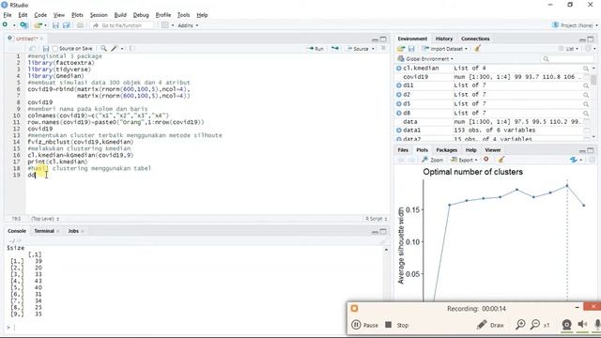Save all open documents icon
The image size is (601, 338).
click(x=67, y=25)
